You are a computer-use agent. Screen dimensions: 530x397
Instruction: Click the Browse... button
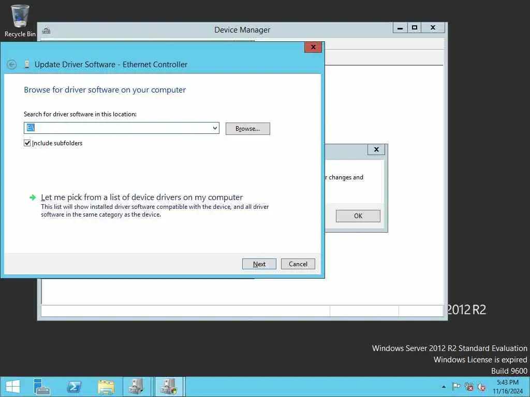pyautogui.click(x=248, y=129)
